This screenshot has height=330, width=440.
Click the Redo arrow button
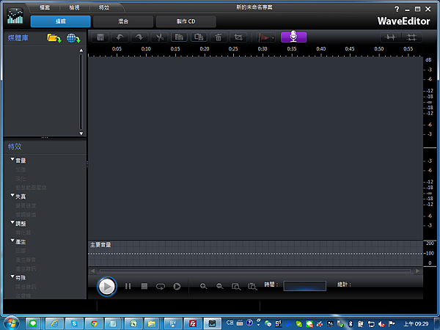pos(140,37)
